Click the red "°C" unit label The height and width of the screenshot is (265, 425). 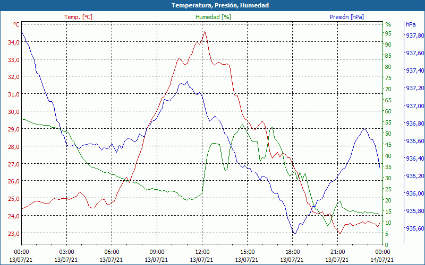16,24
